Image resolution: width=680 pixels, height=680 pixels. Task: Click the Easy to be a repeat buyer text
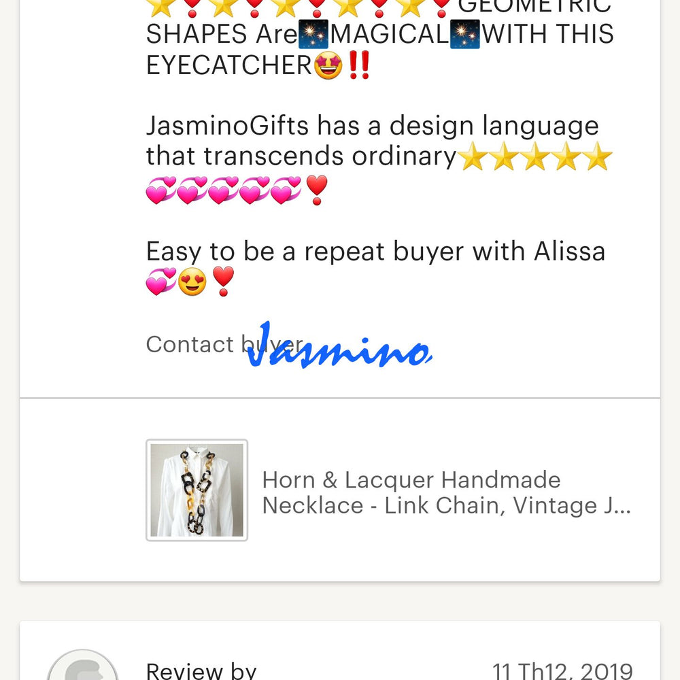[x=375, y=251]
